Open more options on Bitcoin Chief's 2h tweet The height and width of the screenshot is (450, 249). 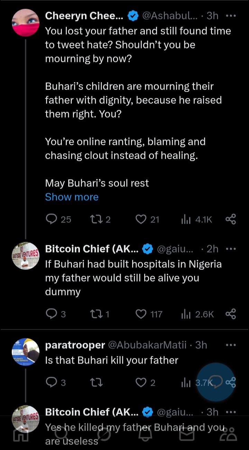pyautogui.click(x=230, y=249)
